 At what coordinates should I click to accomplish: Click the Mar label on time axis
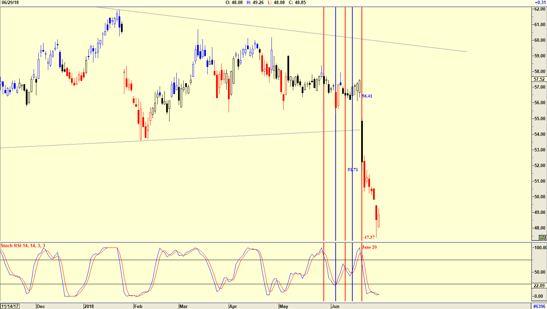(x=183, y=306)
